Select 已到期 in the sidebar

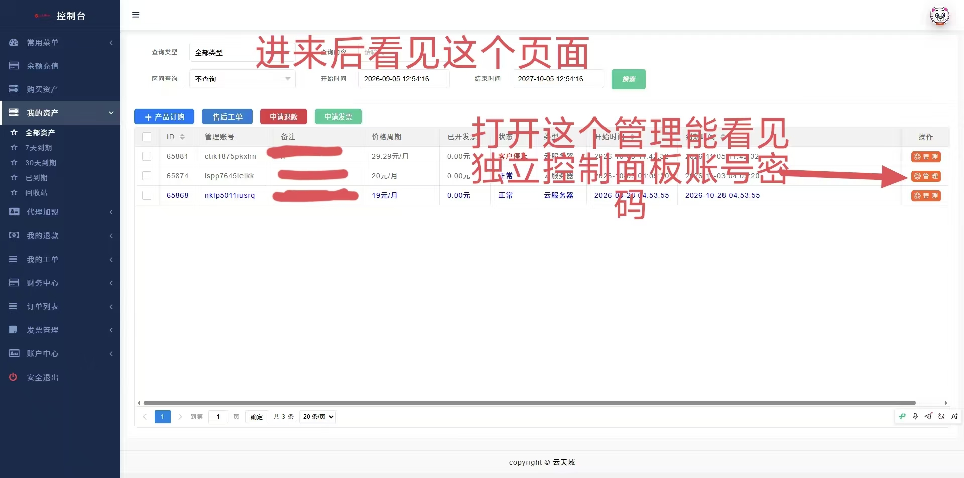coord(37,178)
